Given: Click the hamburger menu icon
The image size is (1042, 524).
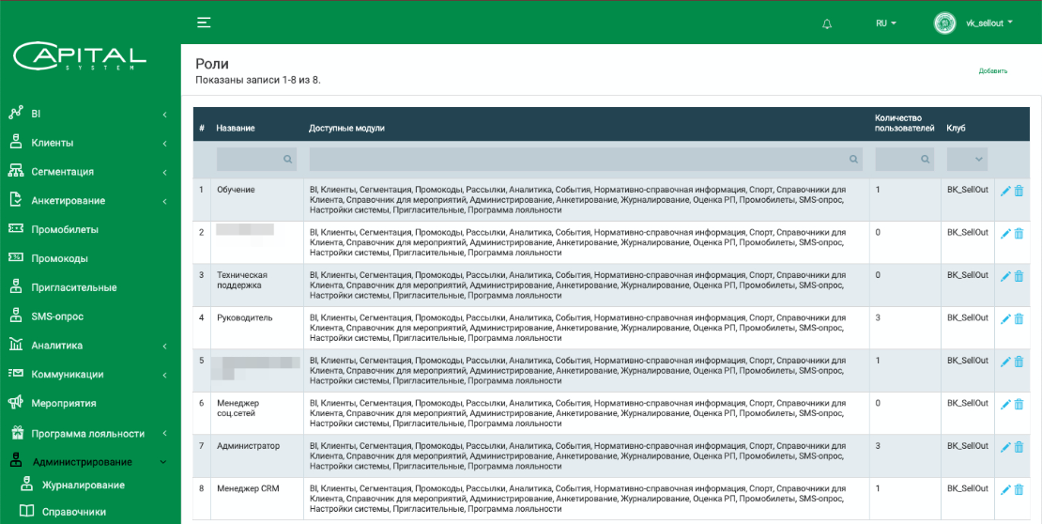Looking at the screenshot, I should [204, 23].
